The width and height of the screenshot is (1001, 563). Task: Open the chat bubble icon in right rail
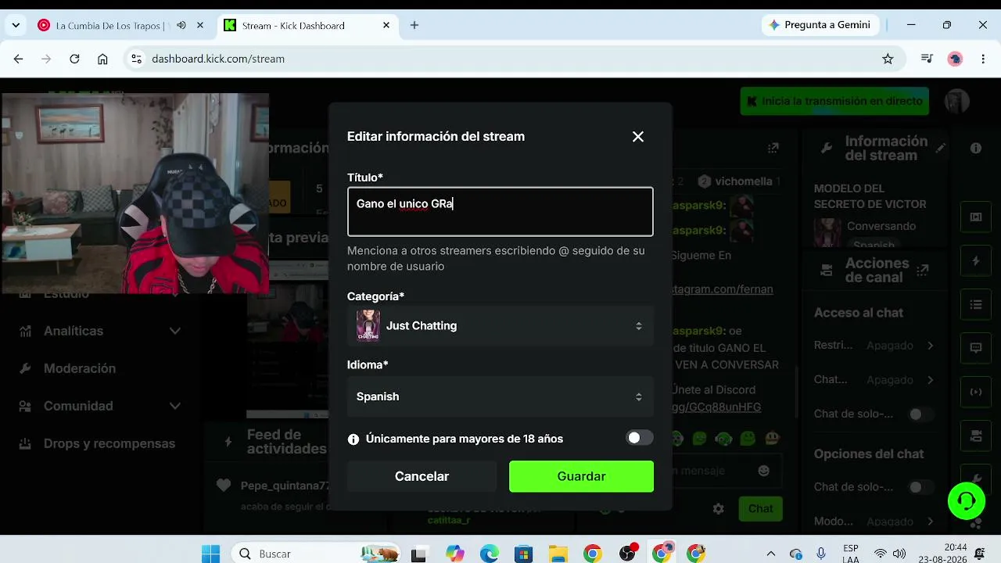pos(976,348)
